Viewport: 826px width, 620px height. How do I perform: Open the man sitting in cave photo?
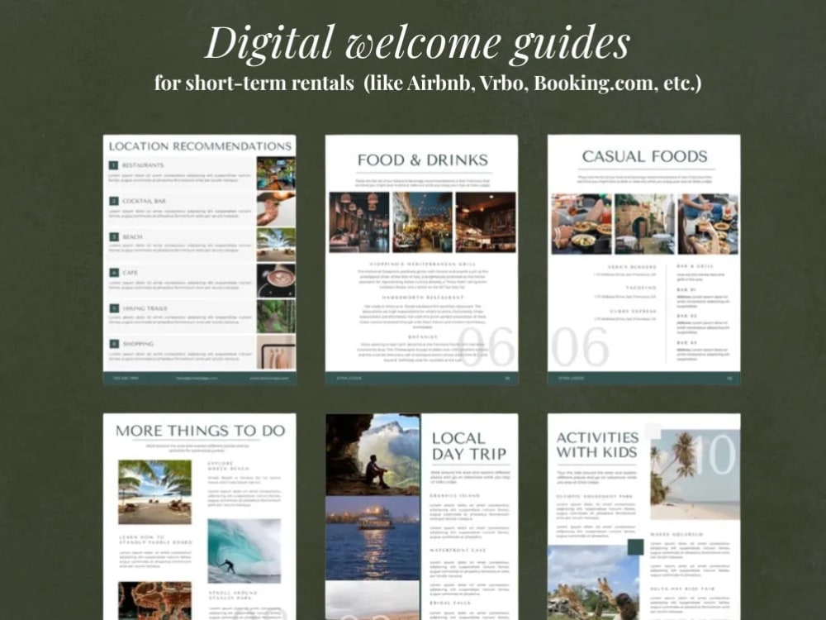(373, 455)
